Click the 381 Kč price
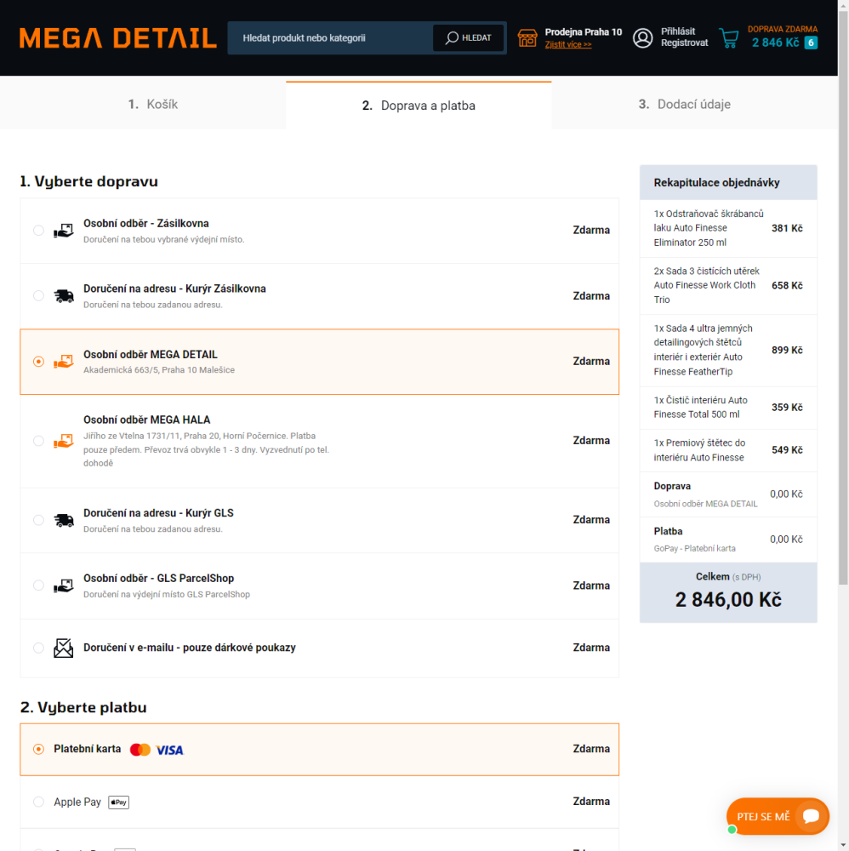 pos(787,228)
